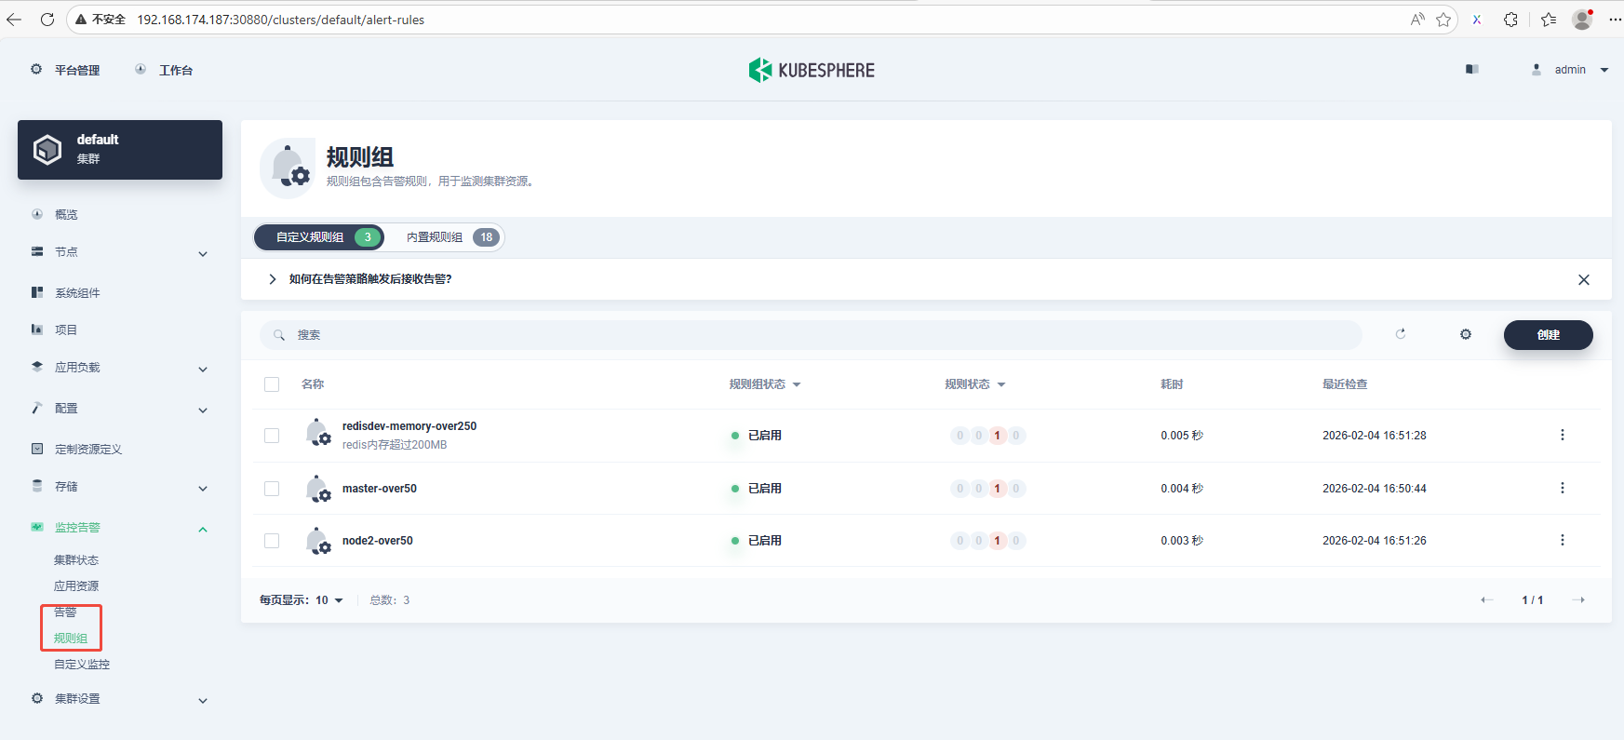
Task: Tick the checkbox for master-over50
Action: (x=272, y=489)
